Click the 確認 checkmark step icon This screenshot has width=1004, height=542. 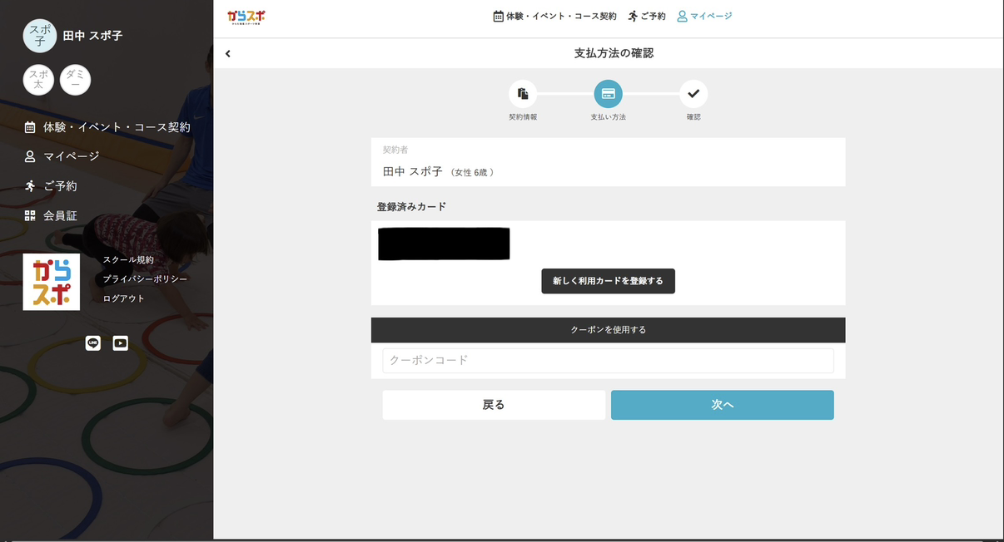tap(693, 94)
